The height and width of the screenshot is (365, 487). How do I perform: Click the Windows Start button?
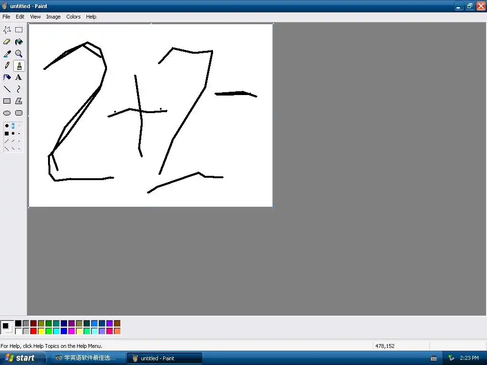pyautogui.click(x=22, y=358)
